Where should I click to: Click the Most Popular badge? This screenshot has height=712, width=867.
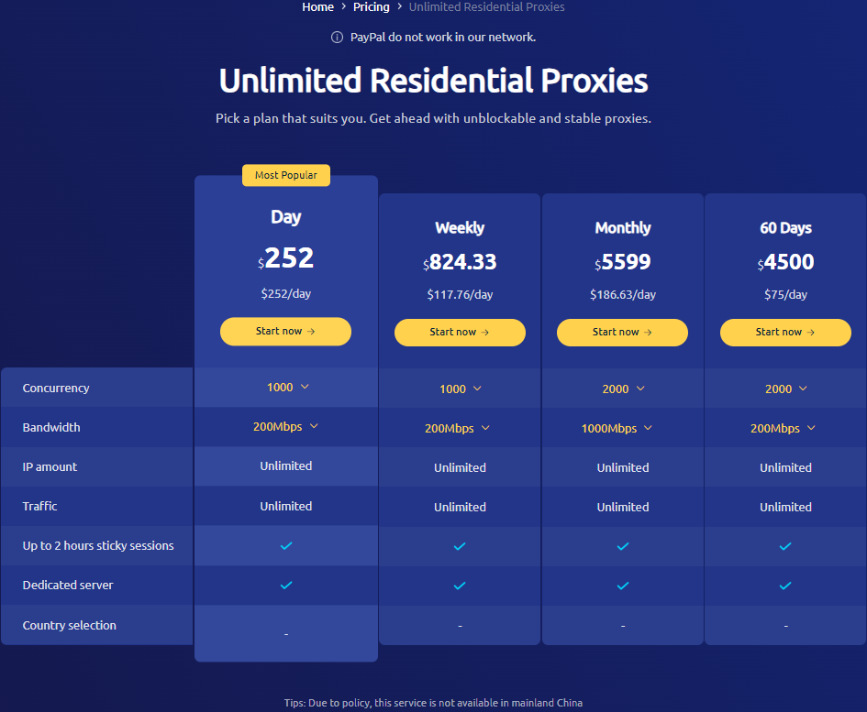pos(286,175)
